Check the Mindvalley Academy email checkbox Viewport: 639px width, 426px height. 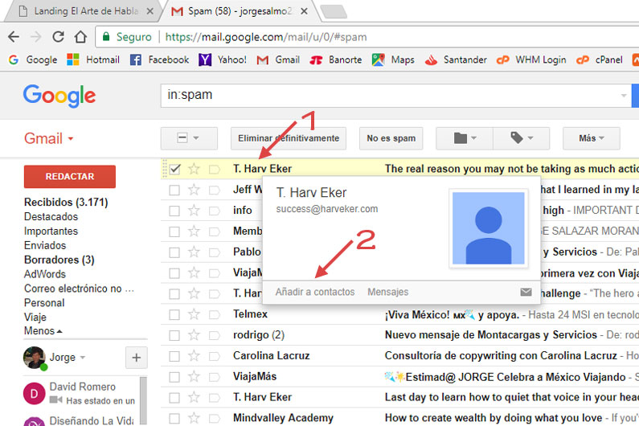point(174,418)
